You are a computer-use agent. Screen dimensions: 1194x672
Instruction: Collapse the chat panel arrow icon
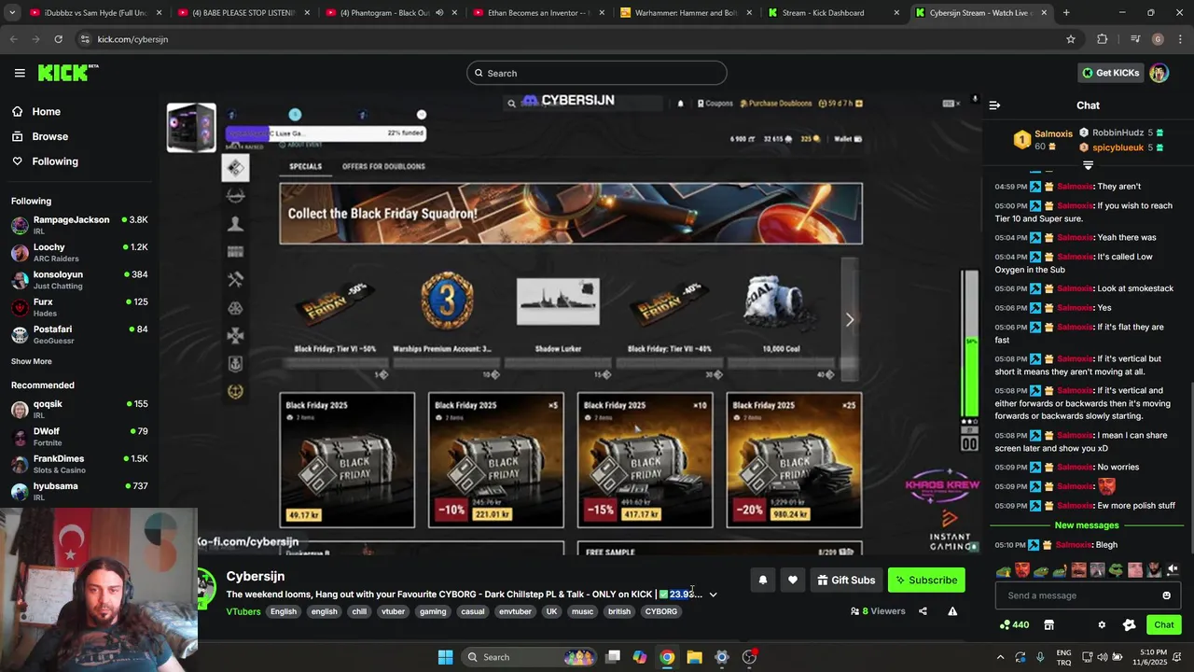pyautogui.click(x=994, y=105)
